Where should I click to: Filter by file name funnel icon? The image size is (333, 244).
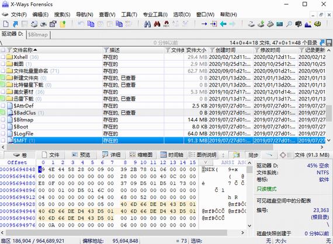click(x=9, y=50)
